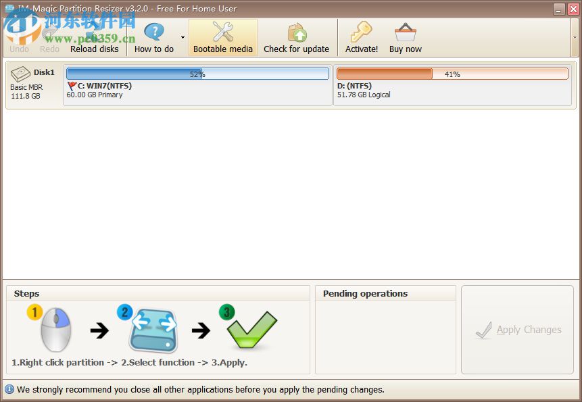
Task: Click the Redo toolbar button
Action: [49, 38]
